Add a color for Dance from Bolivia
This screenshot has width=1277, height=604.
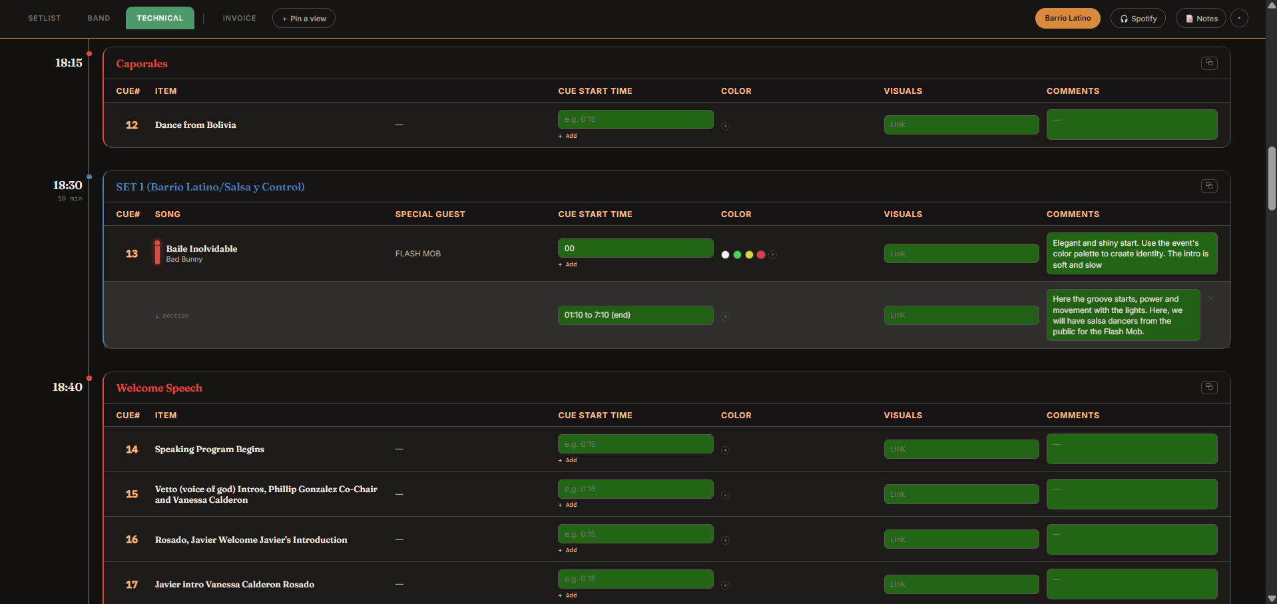[x=725, y=126]
